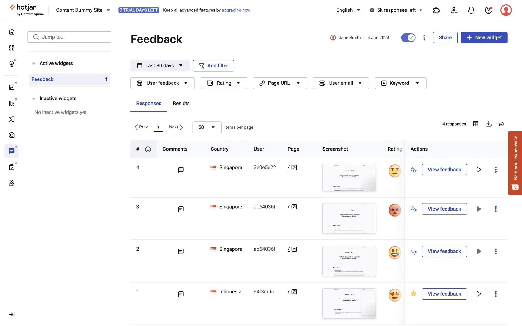Follow the upgrading now link
This screenshot has width=522, height=326.
coord(236,10)
